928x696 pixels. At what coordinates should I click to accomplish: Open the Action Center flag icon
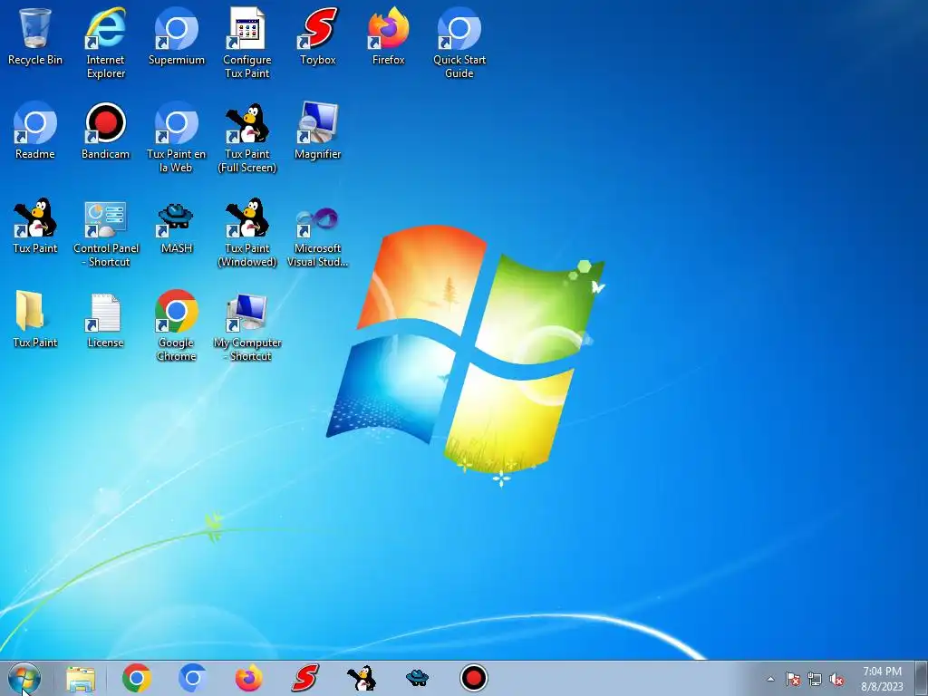(x=793, y=679)
